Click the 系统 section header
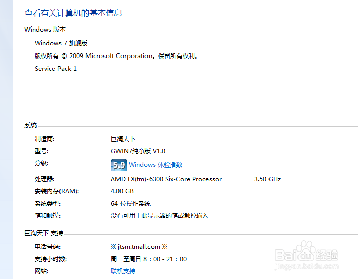This screenshot has height=279, width=358. (31, 125)
